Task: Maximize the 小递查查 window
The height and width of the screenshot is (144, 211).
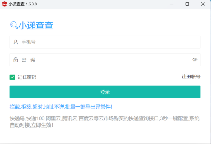Action: coord(187,4)
